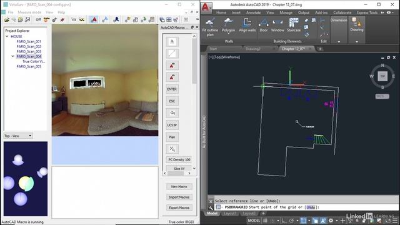Click the Fit outline plan tool
Image resolution: width=400 pixels, height=225 pixels.
click(x=210, y=27)
